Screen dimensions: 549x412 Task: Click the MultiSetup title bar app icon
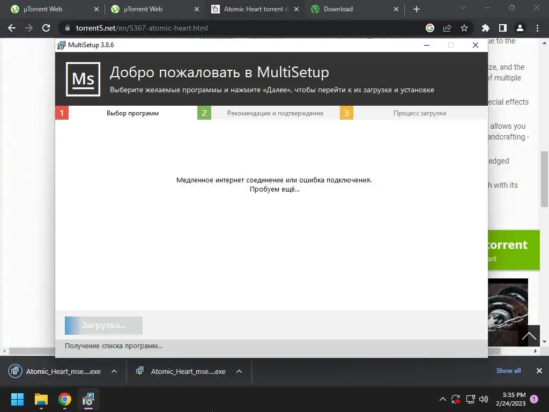point(61,45)
